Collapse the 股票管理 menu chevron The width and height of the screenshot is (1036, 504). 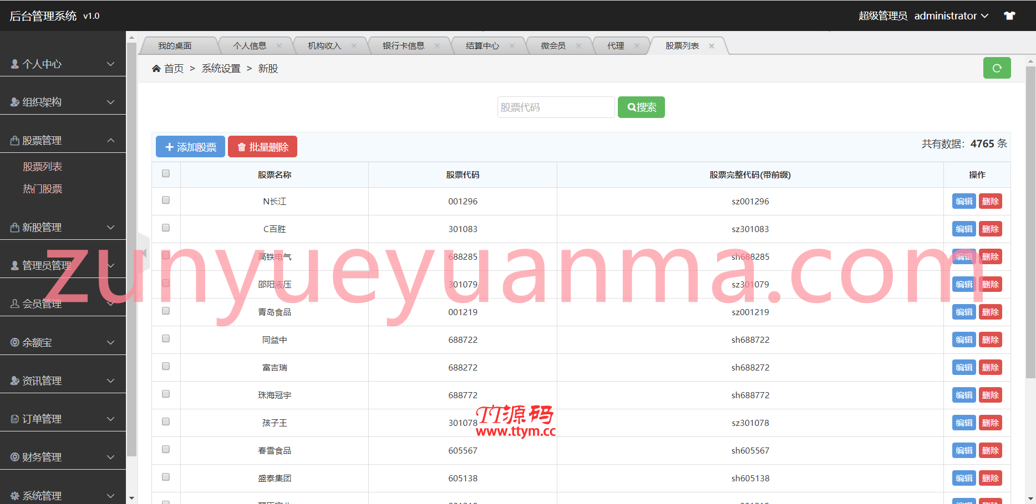(x=111, y=141)
